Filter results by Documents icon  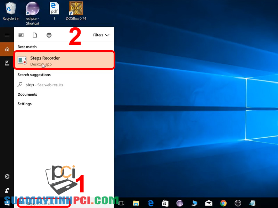[35, 35]
